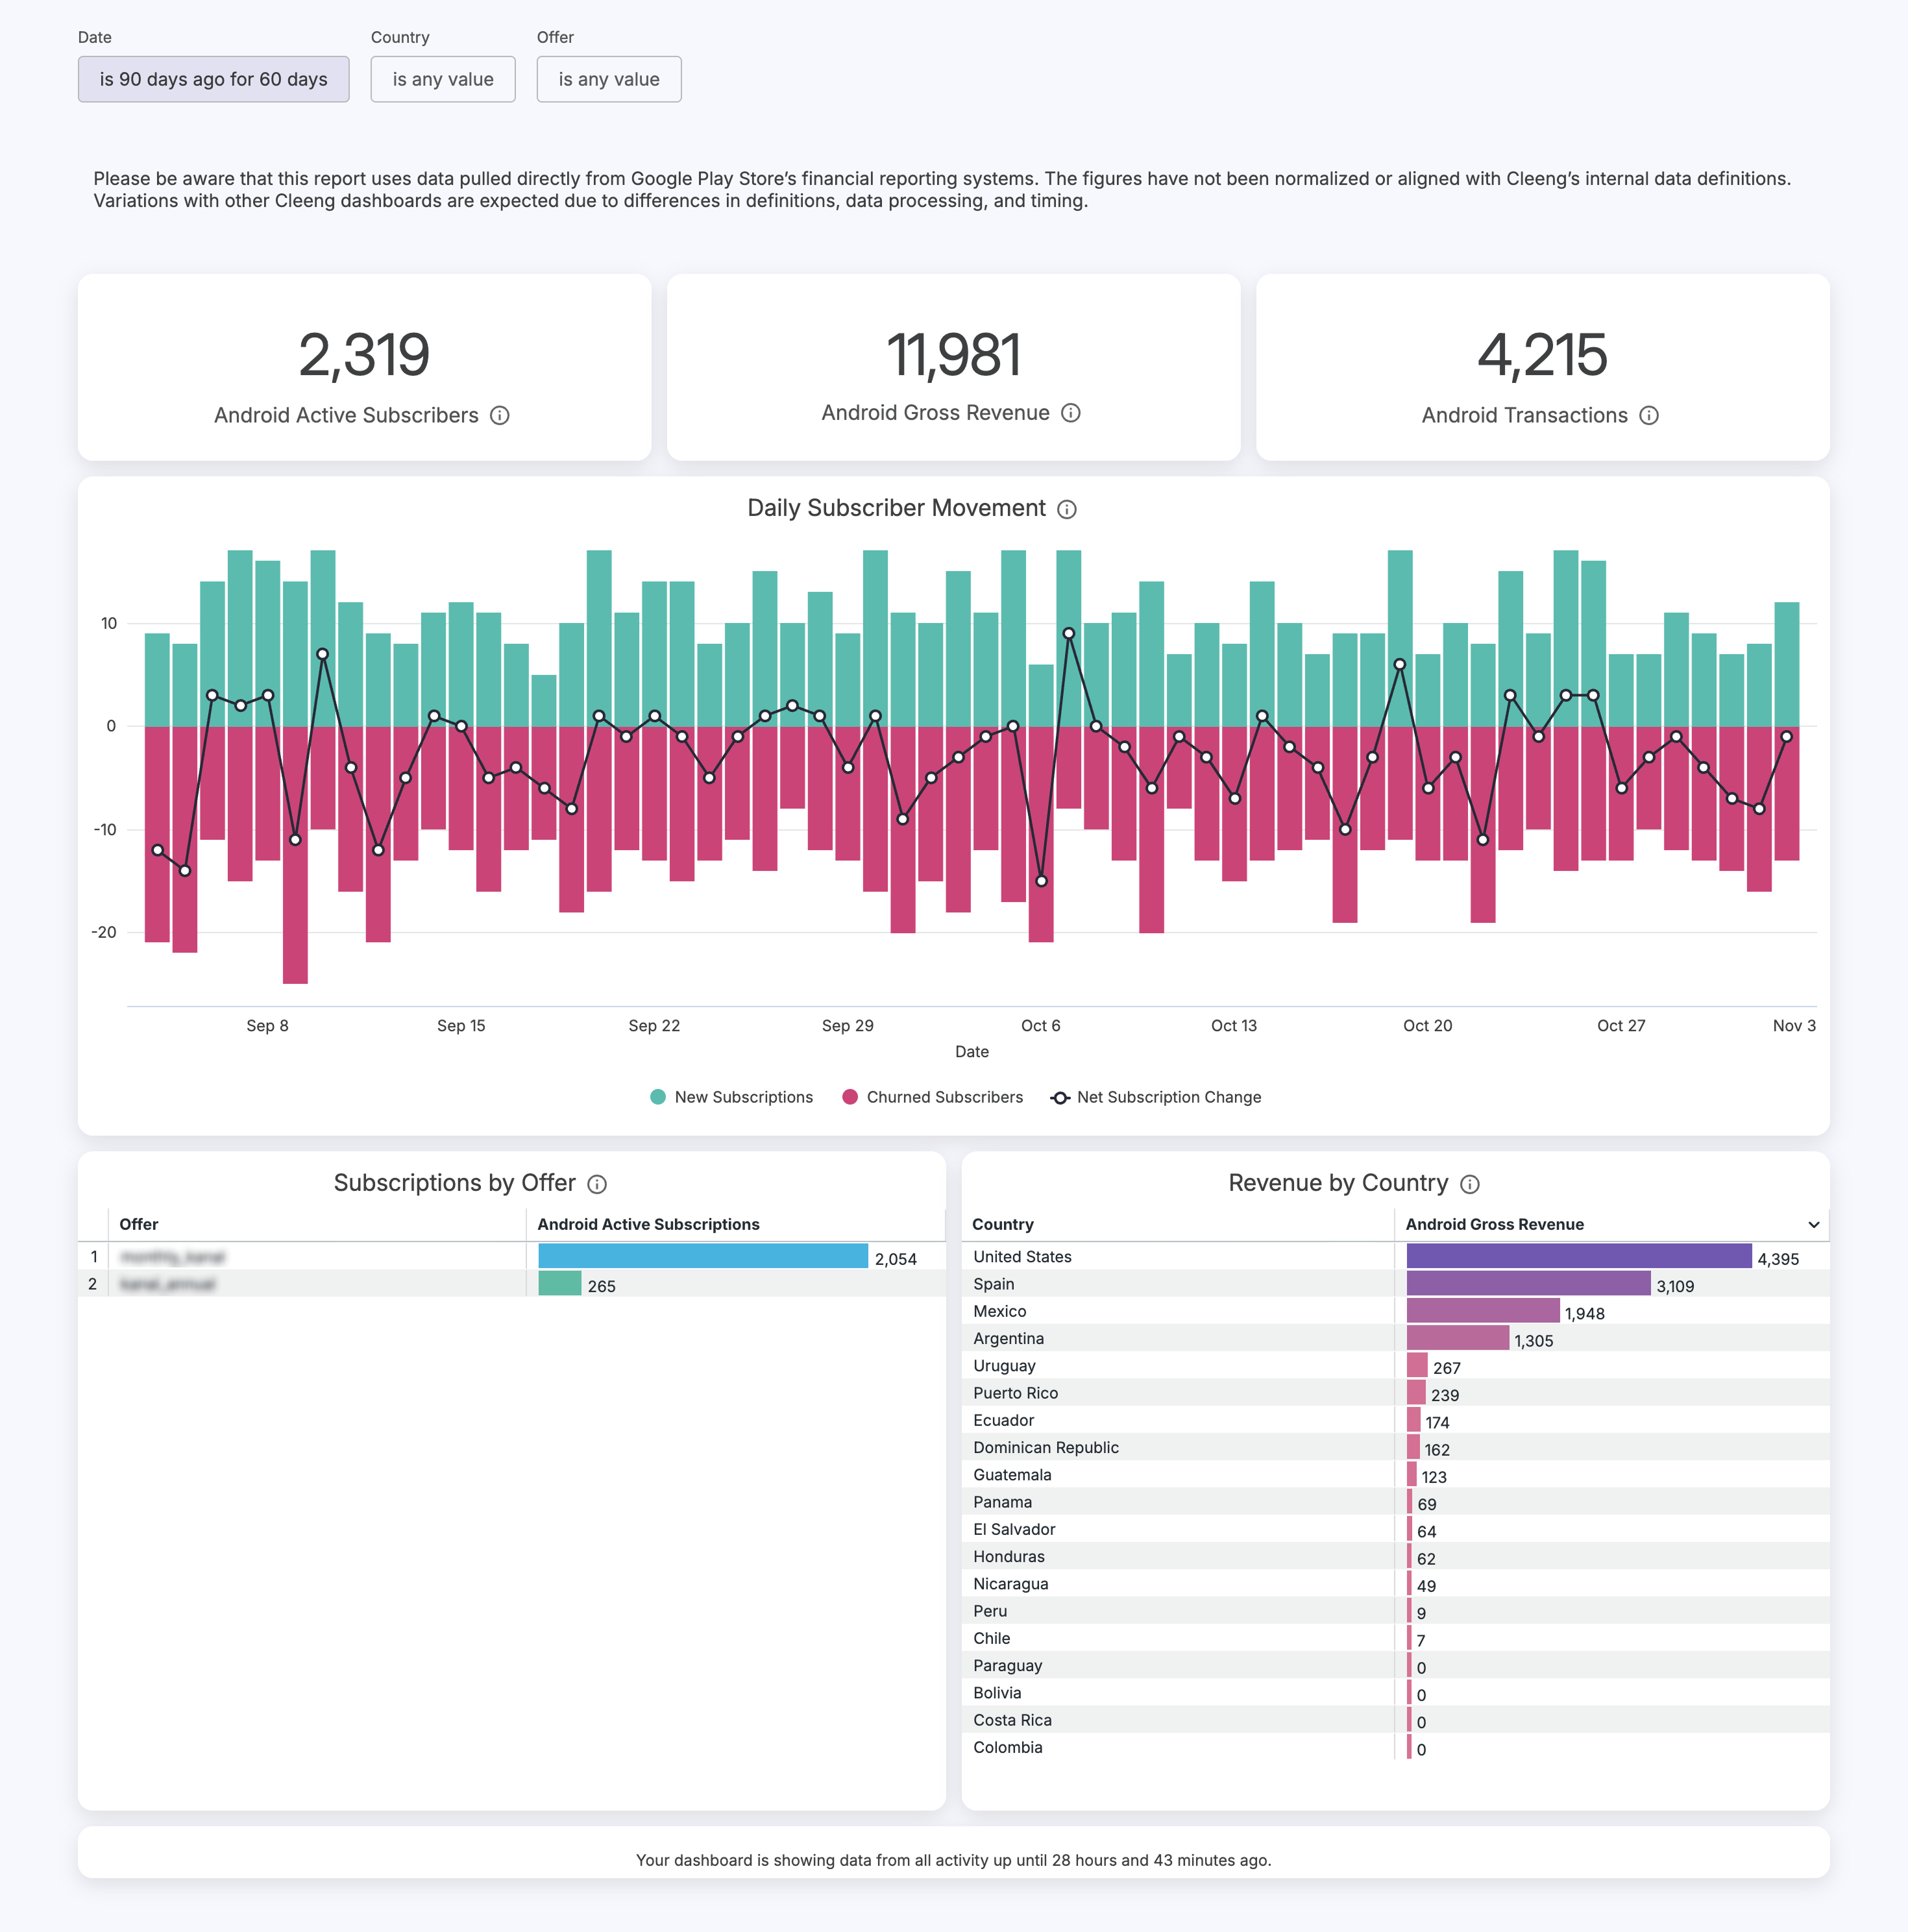Click the Oct 6 axis label

(x=1040, y=1025)
